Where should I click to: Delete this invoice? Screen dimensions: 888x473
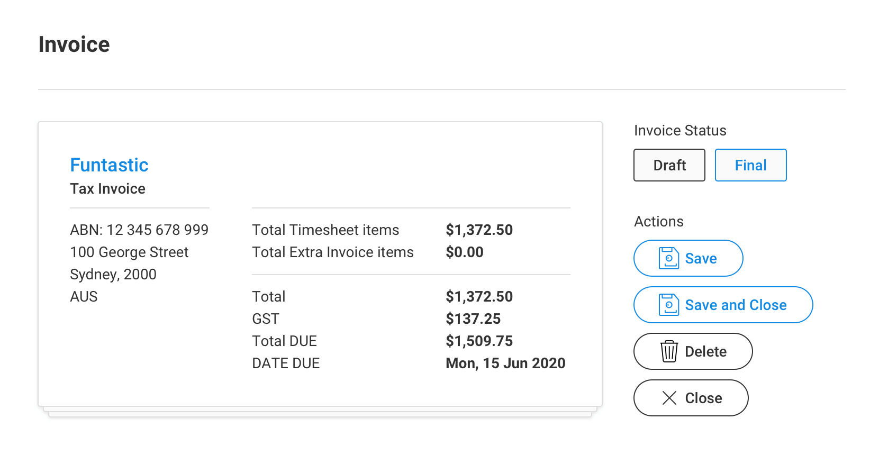point(693,351)
